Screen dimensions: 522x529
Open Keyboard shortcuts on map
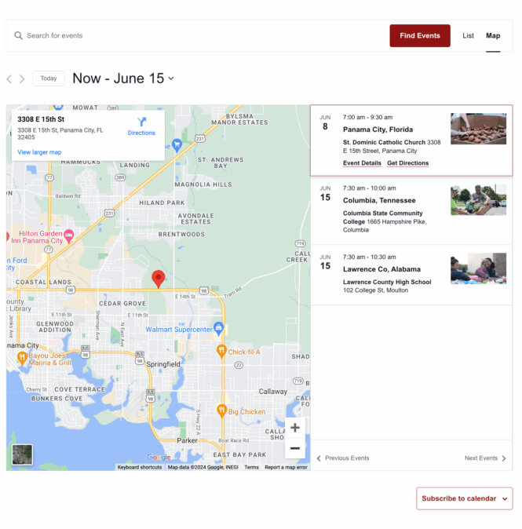pos(140,467)
